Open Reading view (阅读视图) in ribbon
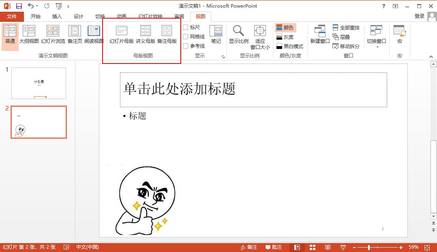 [94, 34]
